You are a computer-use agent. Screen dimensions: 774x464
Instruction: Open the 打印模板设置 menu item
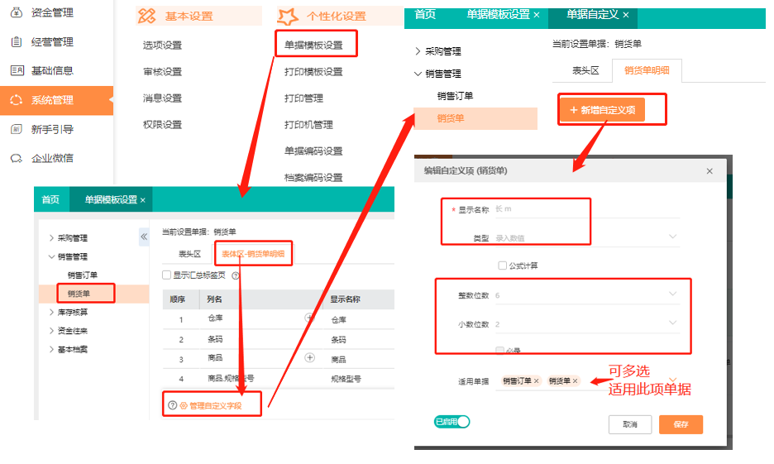tap(313, 72)
